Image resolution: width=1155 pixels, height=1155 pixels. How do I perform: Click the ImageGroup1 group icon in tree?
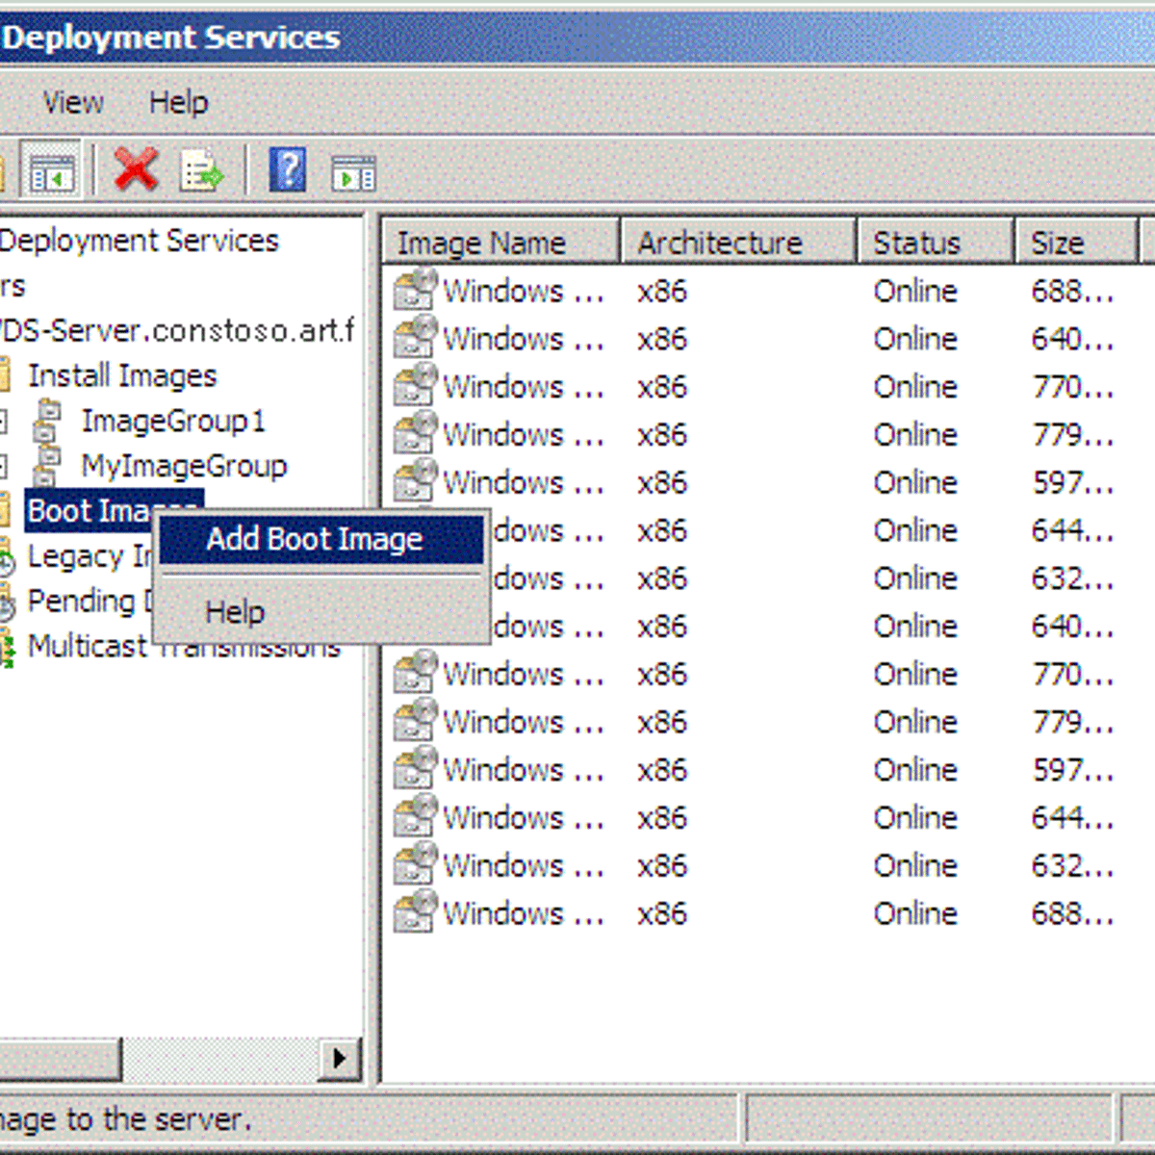(x=47, y=421)
